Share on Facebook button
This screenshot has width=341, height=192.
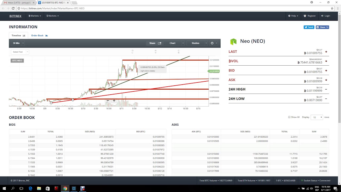(x=322, y=27)
